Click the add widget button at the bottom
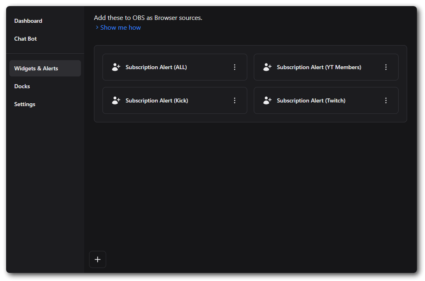This screenshot has width=425, height=281. [x=98, y=259]
